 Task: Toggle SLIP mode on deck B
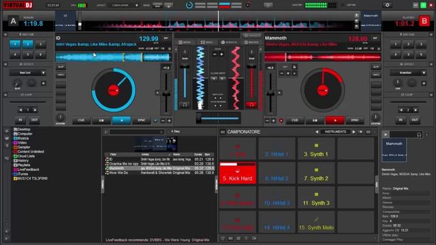pos(375,67)
